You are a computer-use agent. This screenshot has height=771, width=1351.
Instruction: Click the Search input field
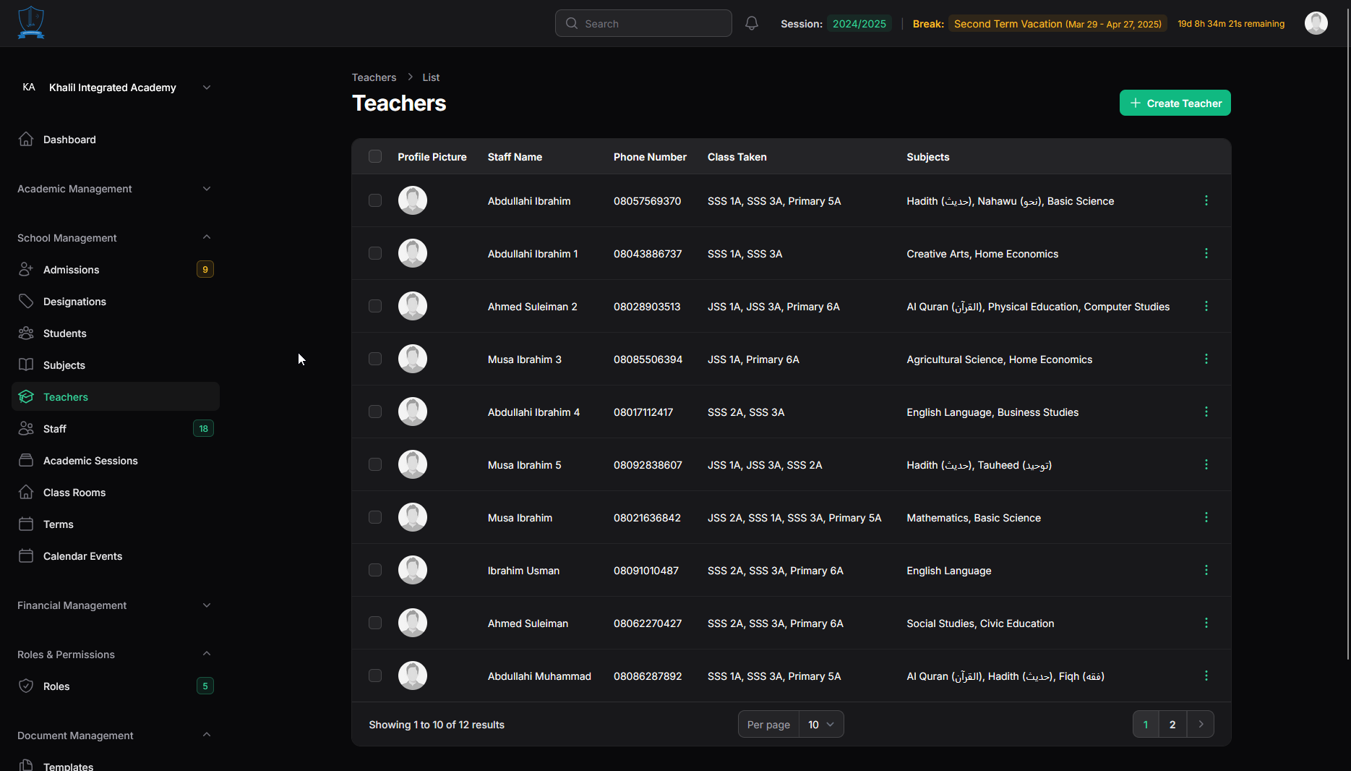[x=643, y=23]
